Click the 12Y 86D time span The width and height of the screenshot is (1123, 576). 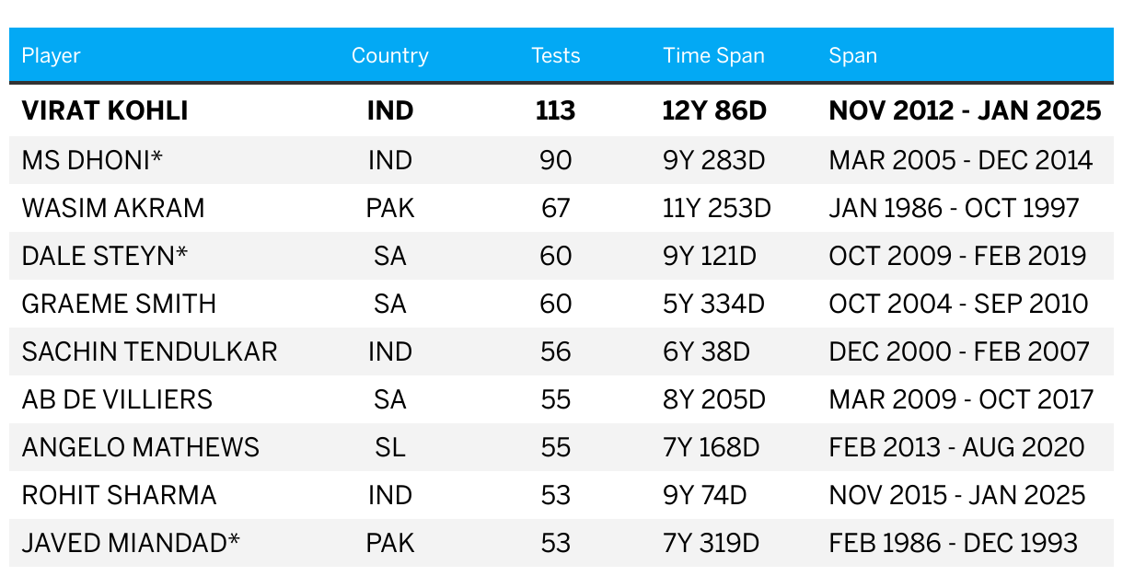714,111
